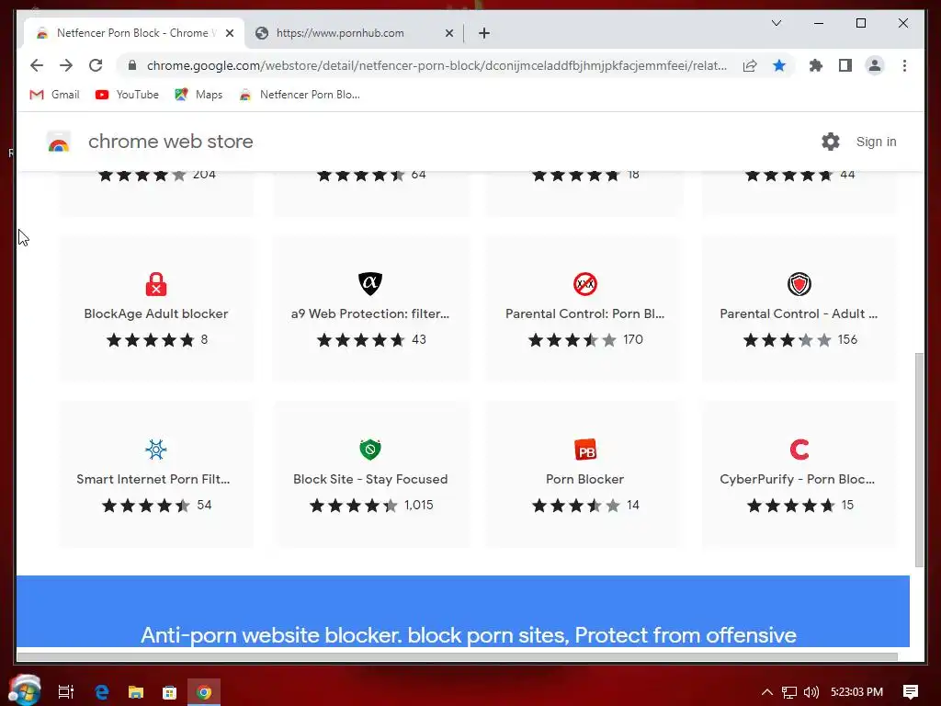Click the Chrome icon in the taskbar
Screen dimensions: 941x706
[x=204, y=692]
